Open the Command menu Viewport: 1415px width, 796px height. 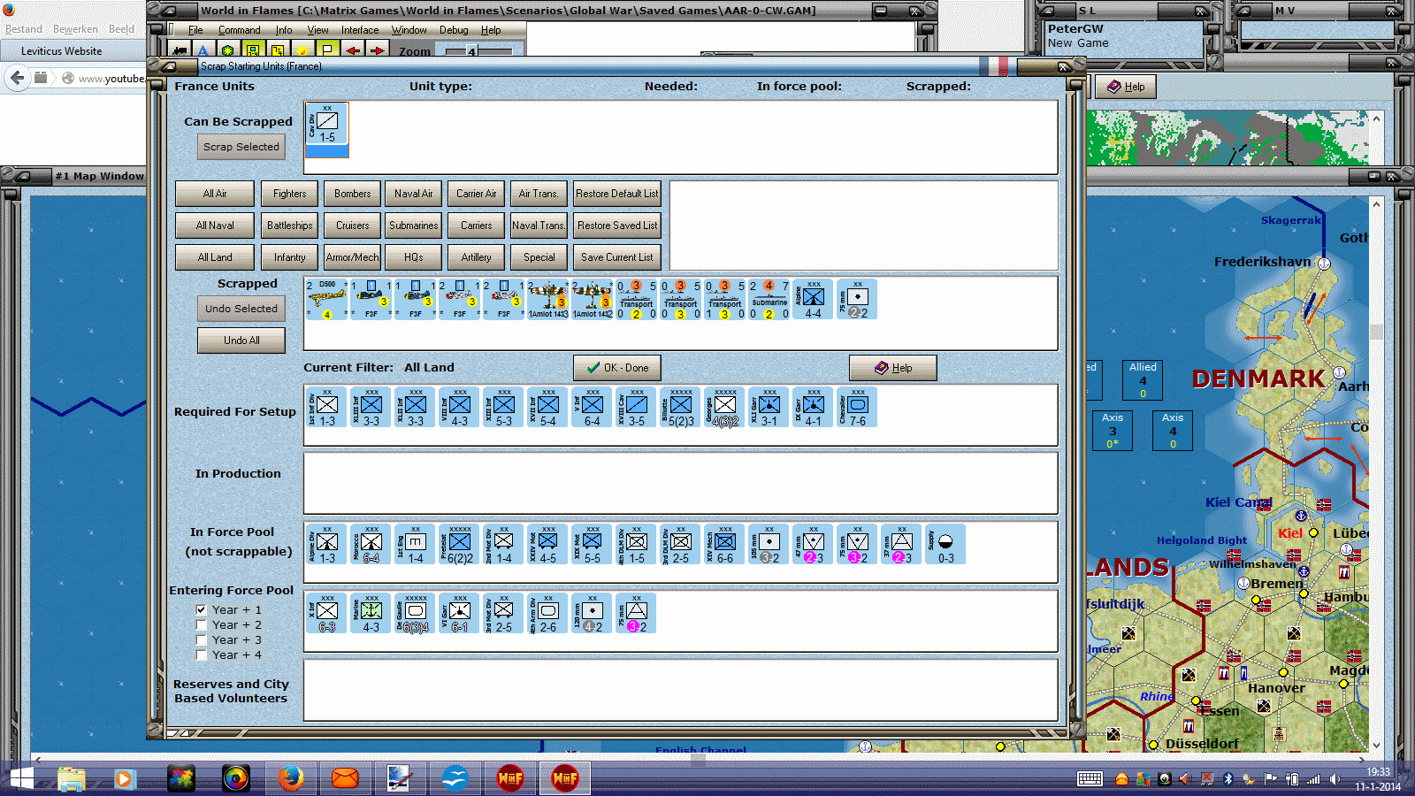[239, 30]
